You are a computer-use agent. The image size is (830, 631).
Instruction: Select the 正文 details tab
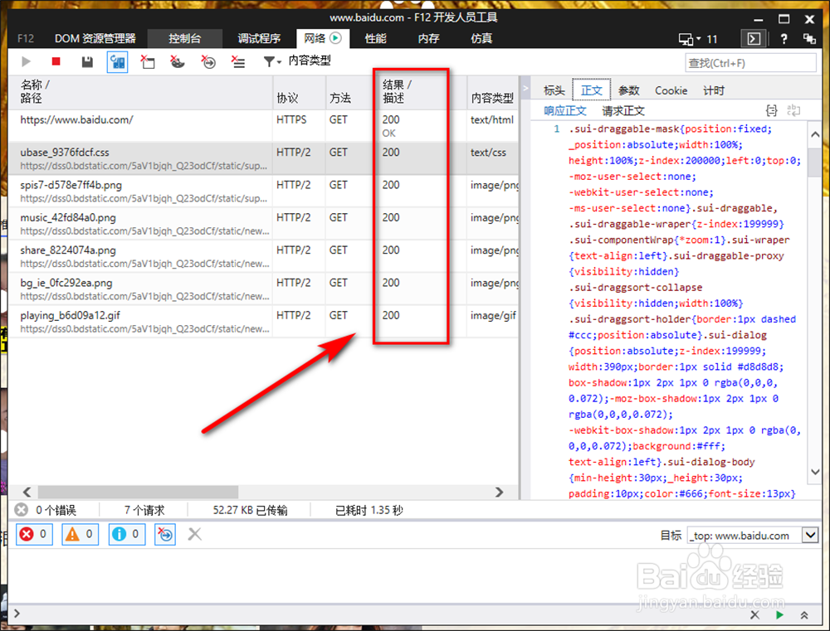591,90
